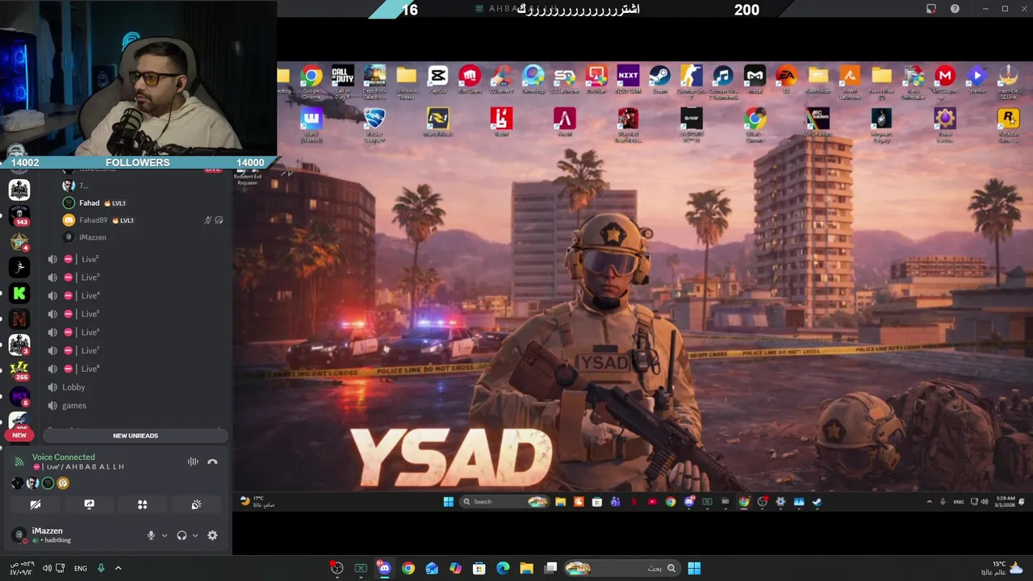Open Discord server with 255 badge

19,370
